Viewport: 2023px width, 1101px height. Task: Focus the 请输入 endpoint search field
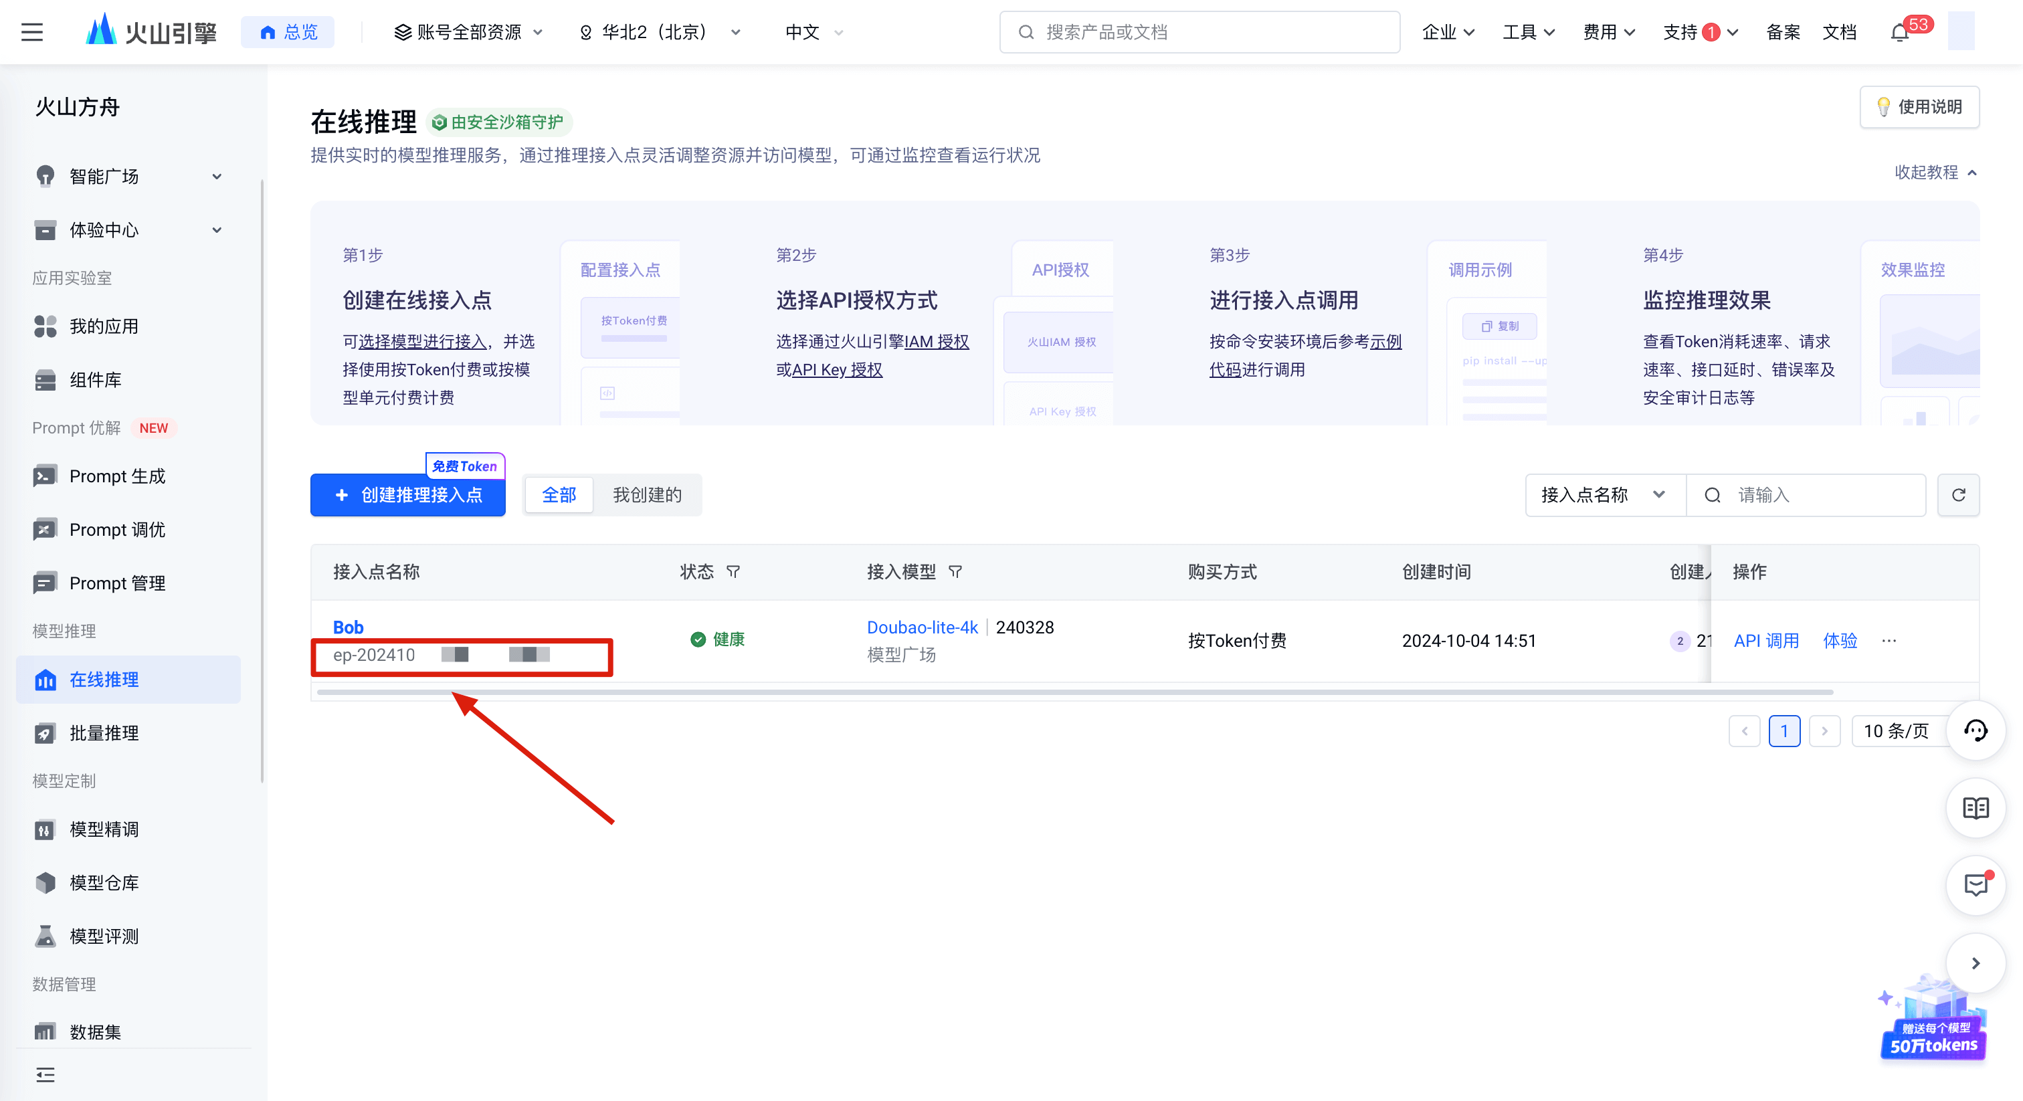(1806, 495)
